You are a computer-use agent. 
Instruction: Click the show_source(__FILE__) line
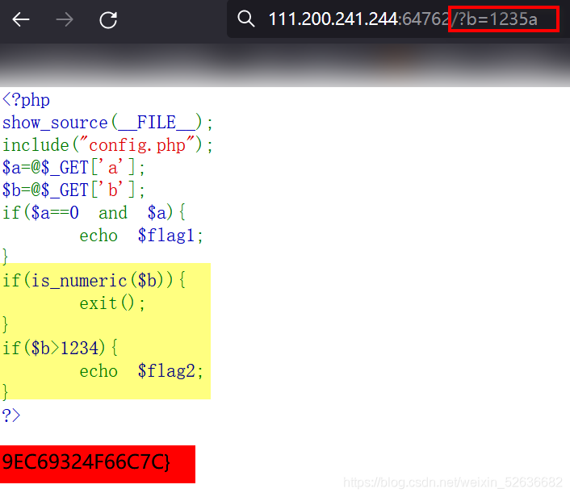point(107,123)
